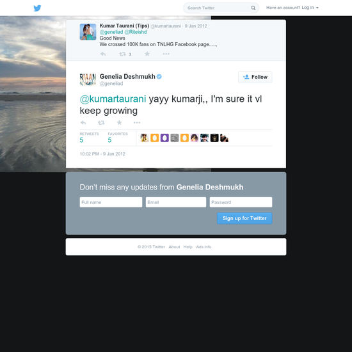Click the verified badge next to Genelia
The image size is (352, 352).
click(x=159, y=77)
